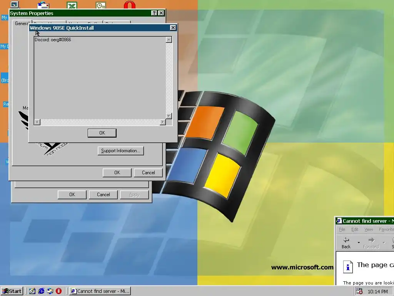
Task: Open Favorites menu in Internet Explorer window
Action: (x=386, y=229)
